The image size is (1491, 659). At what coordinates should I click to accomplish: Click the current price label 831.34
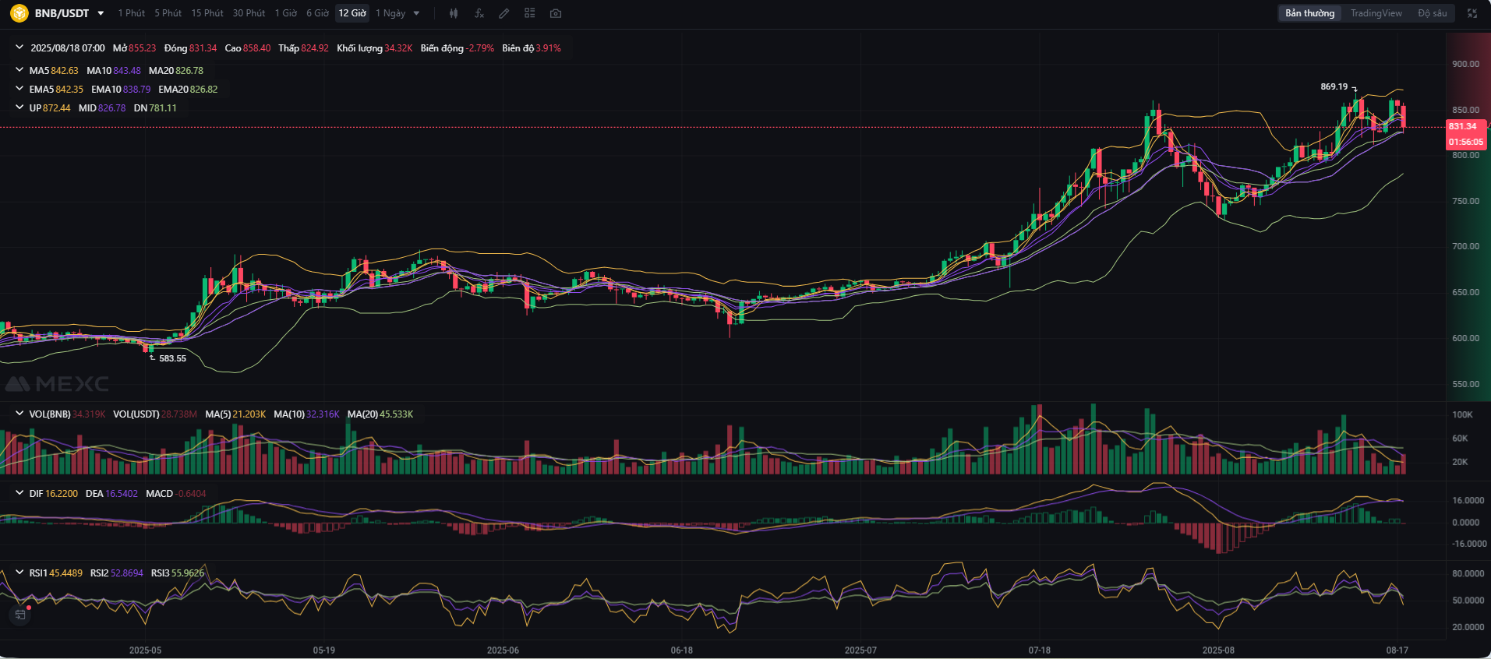point(1463,126)
